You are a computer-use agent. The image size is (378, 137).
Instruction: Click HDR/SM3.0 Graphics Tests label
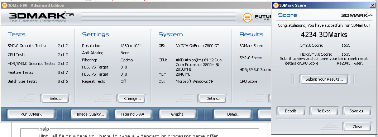pos(31,64)
